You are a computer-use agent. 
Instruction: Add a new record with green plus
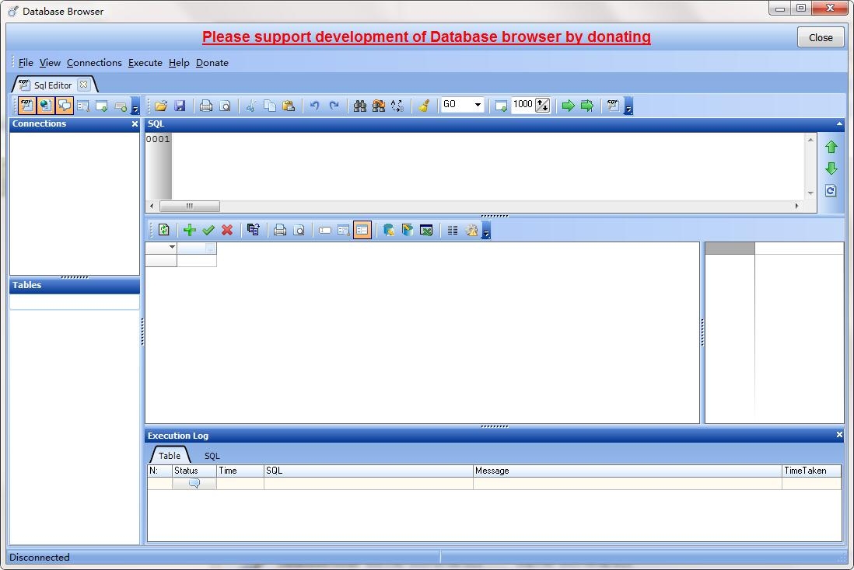190,230
